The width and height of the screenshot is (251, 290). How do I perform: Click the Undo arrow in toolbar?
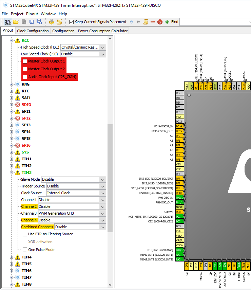click(131, 22)
